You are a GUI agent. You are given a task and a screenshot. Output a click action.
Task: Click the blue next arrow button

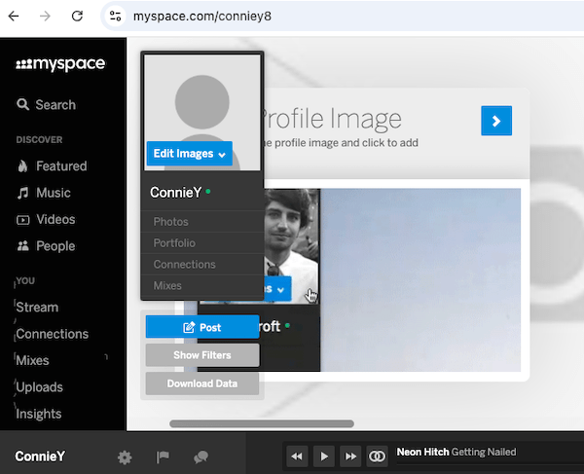496,121
